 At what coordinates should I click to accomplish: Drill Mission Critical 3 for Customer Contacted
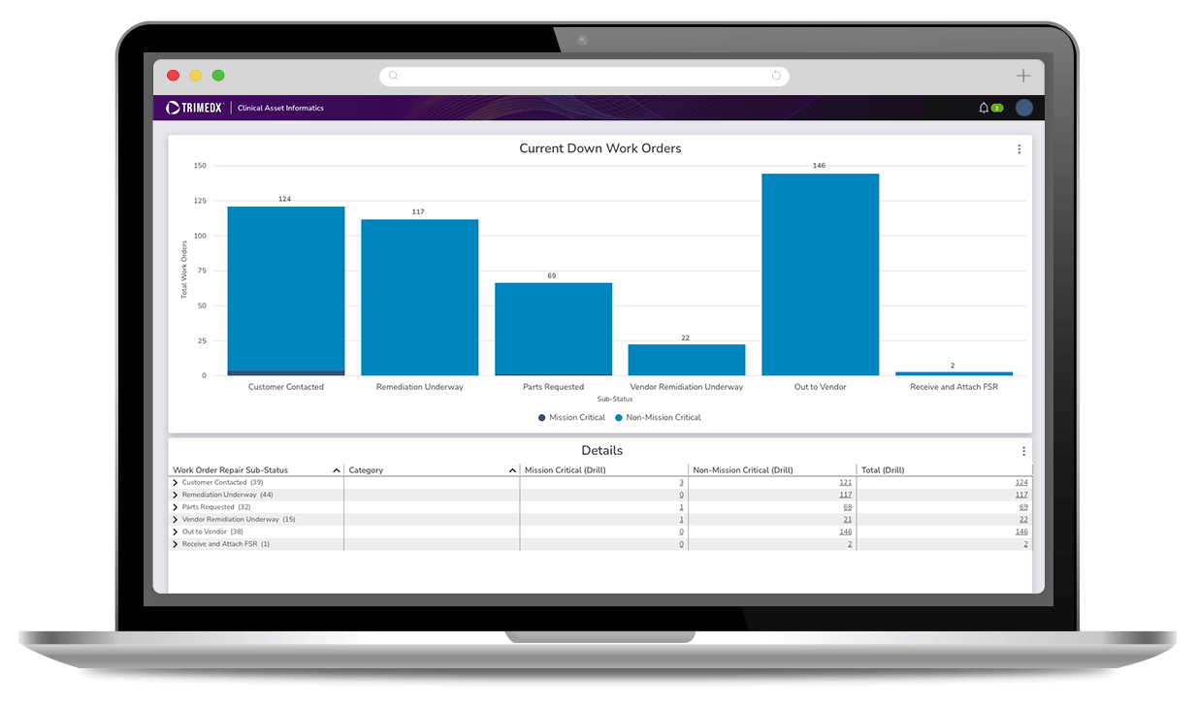tap(681, 482)
